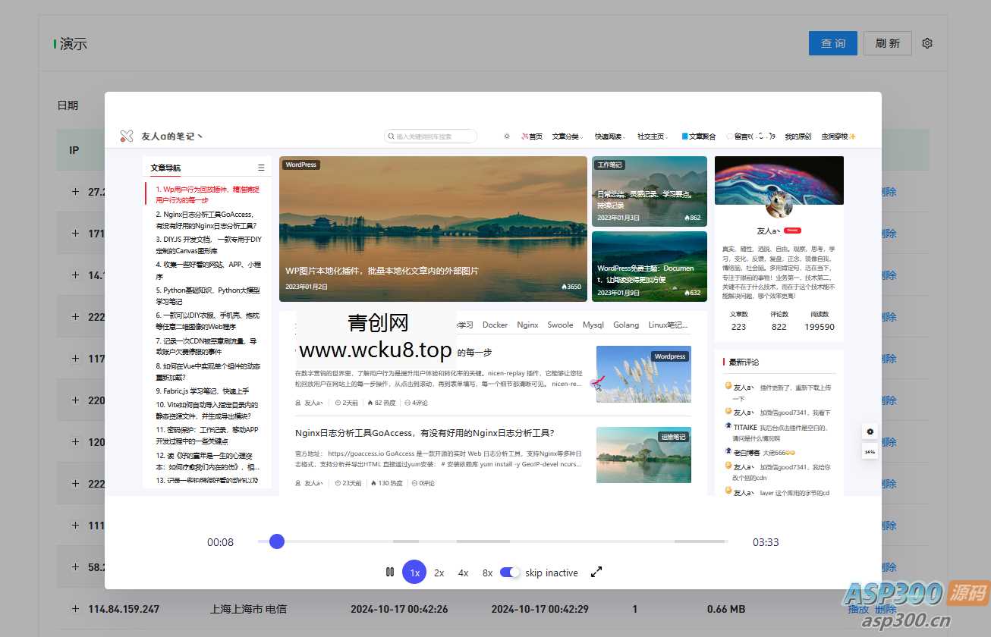This screenshot has width=991, height=637.
Task: Open the settings gear in the top-right header
Action: point(927,42)
